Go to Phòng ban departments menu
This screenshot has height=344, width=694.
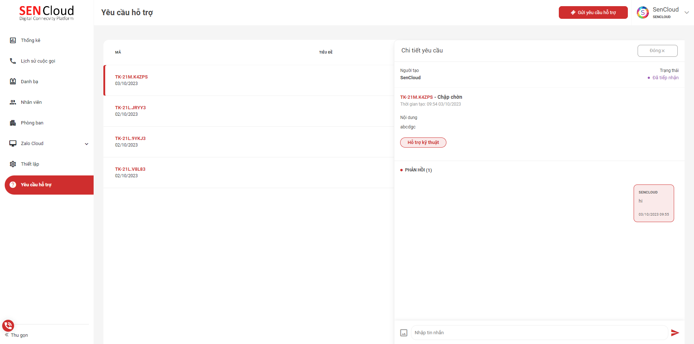tap(32, 123)
